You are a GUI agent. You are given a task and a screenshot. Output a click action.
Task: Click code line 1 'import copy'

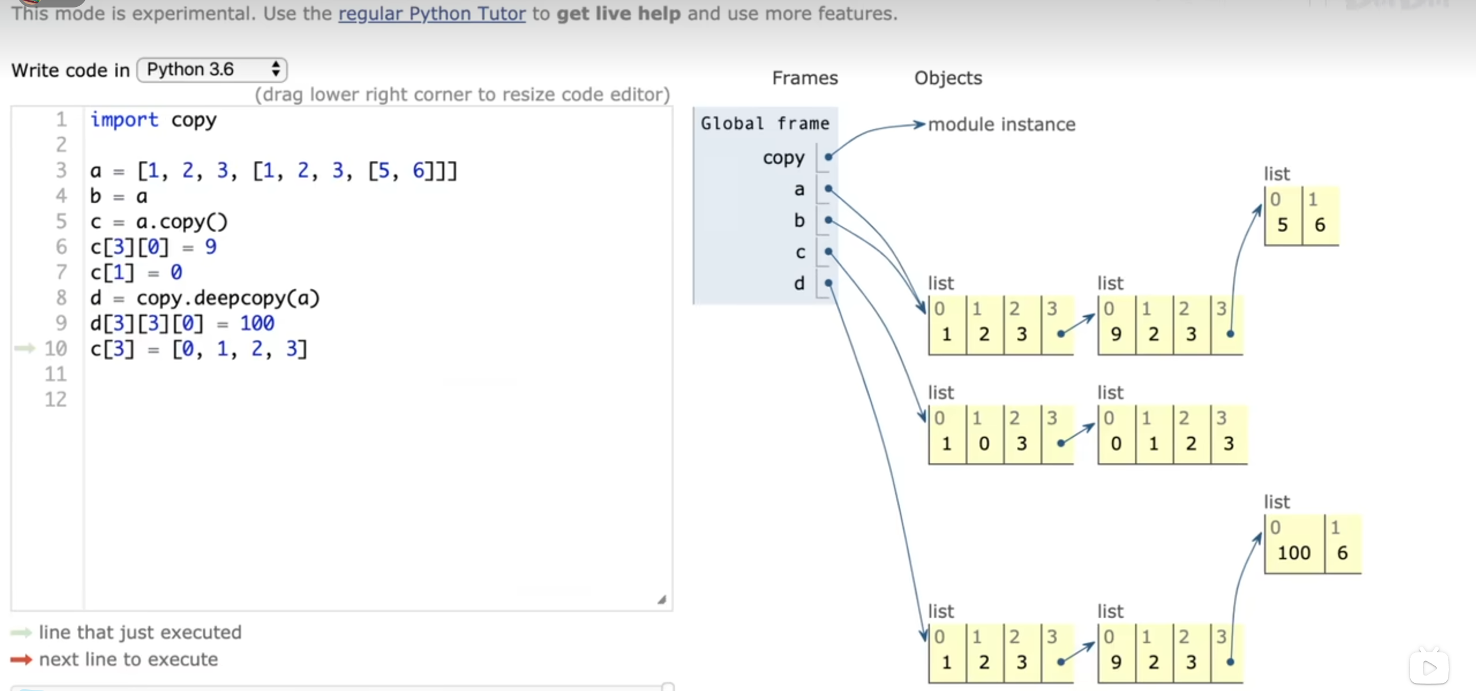click(x=153, y=120)
